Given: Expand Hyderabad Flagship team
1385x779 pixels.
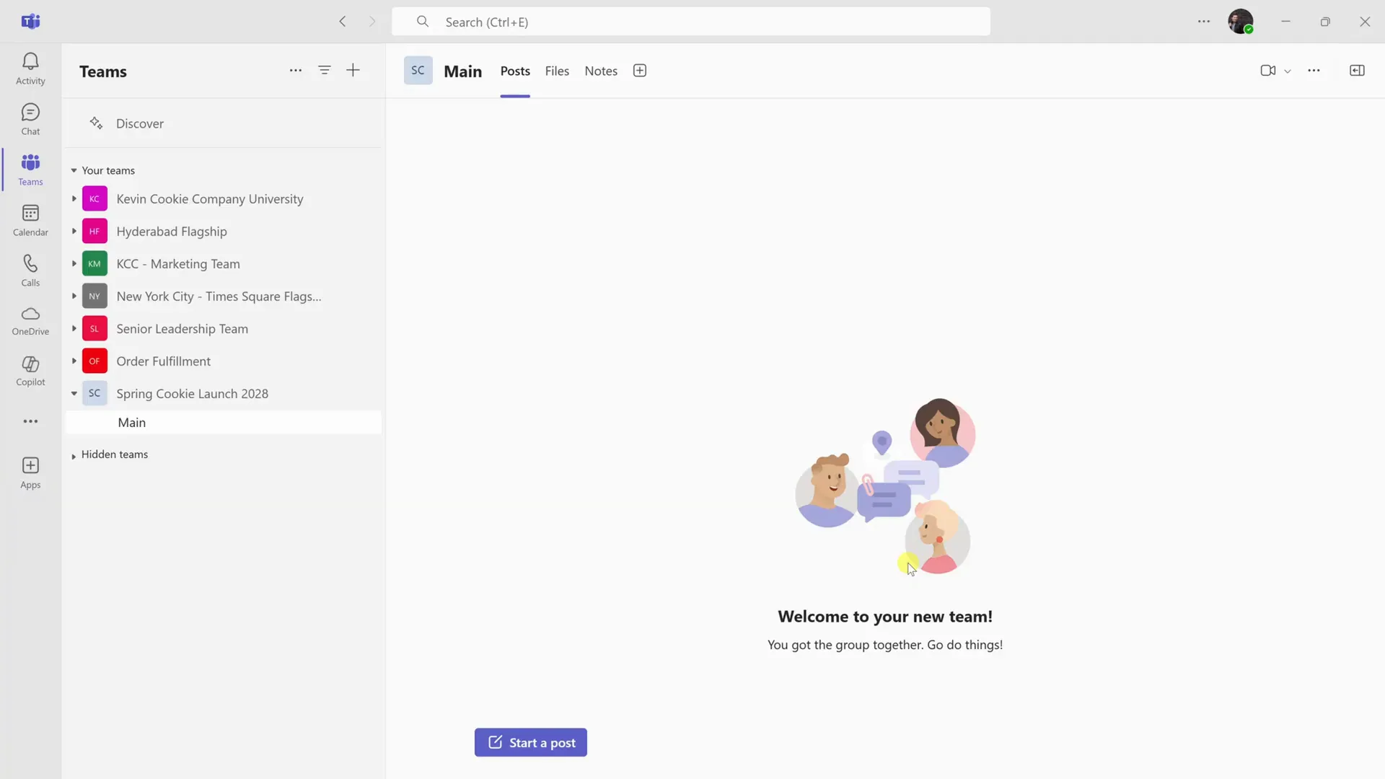Looking at the screenshot, I should click(x=74, y=232).
